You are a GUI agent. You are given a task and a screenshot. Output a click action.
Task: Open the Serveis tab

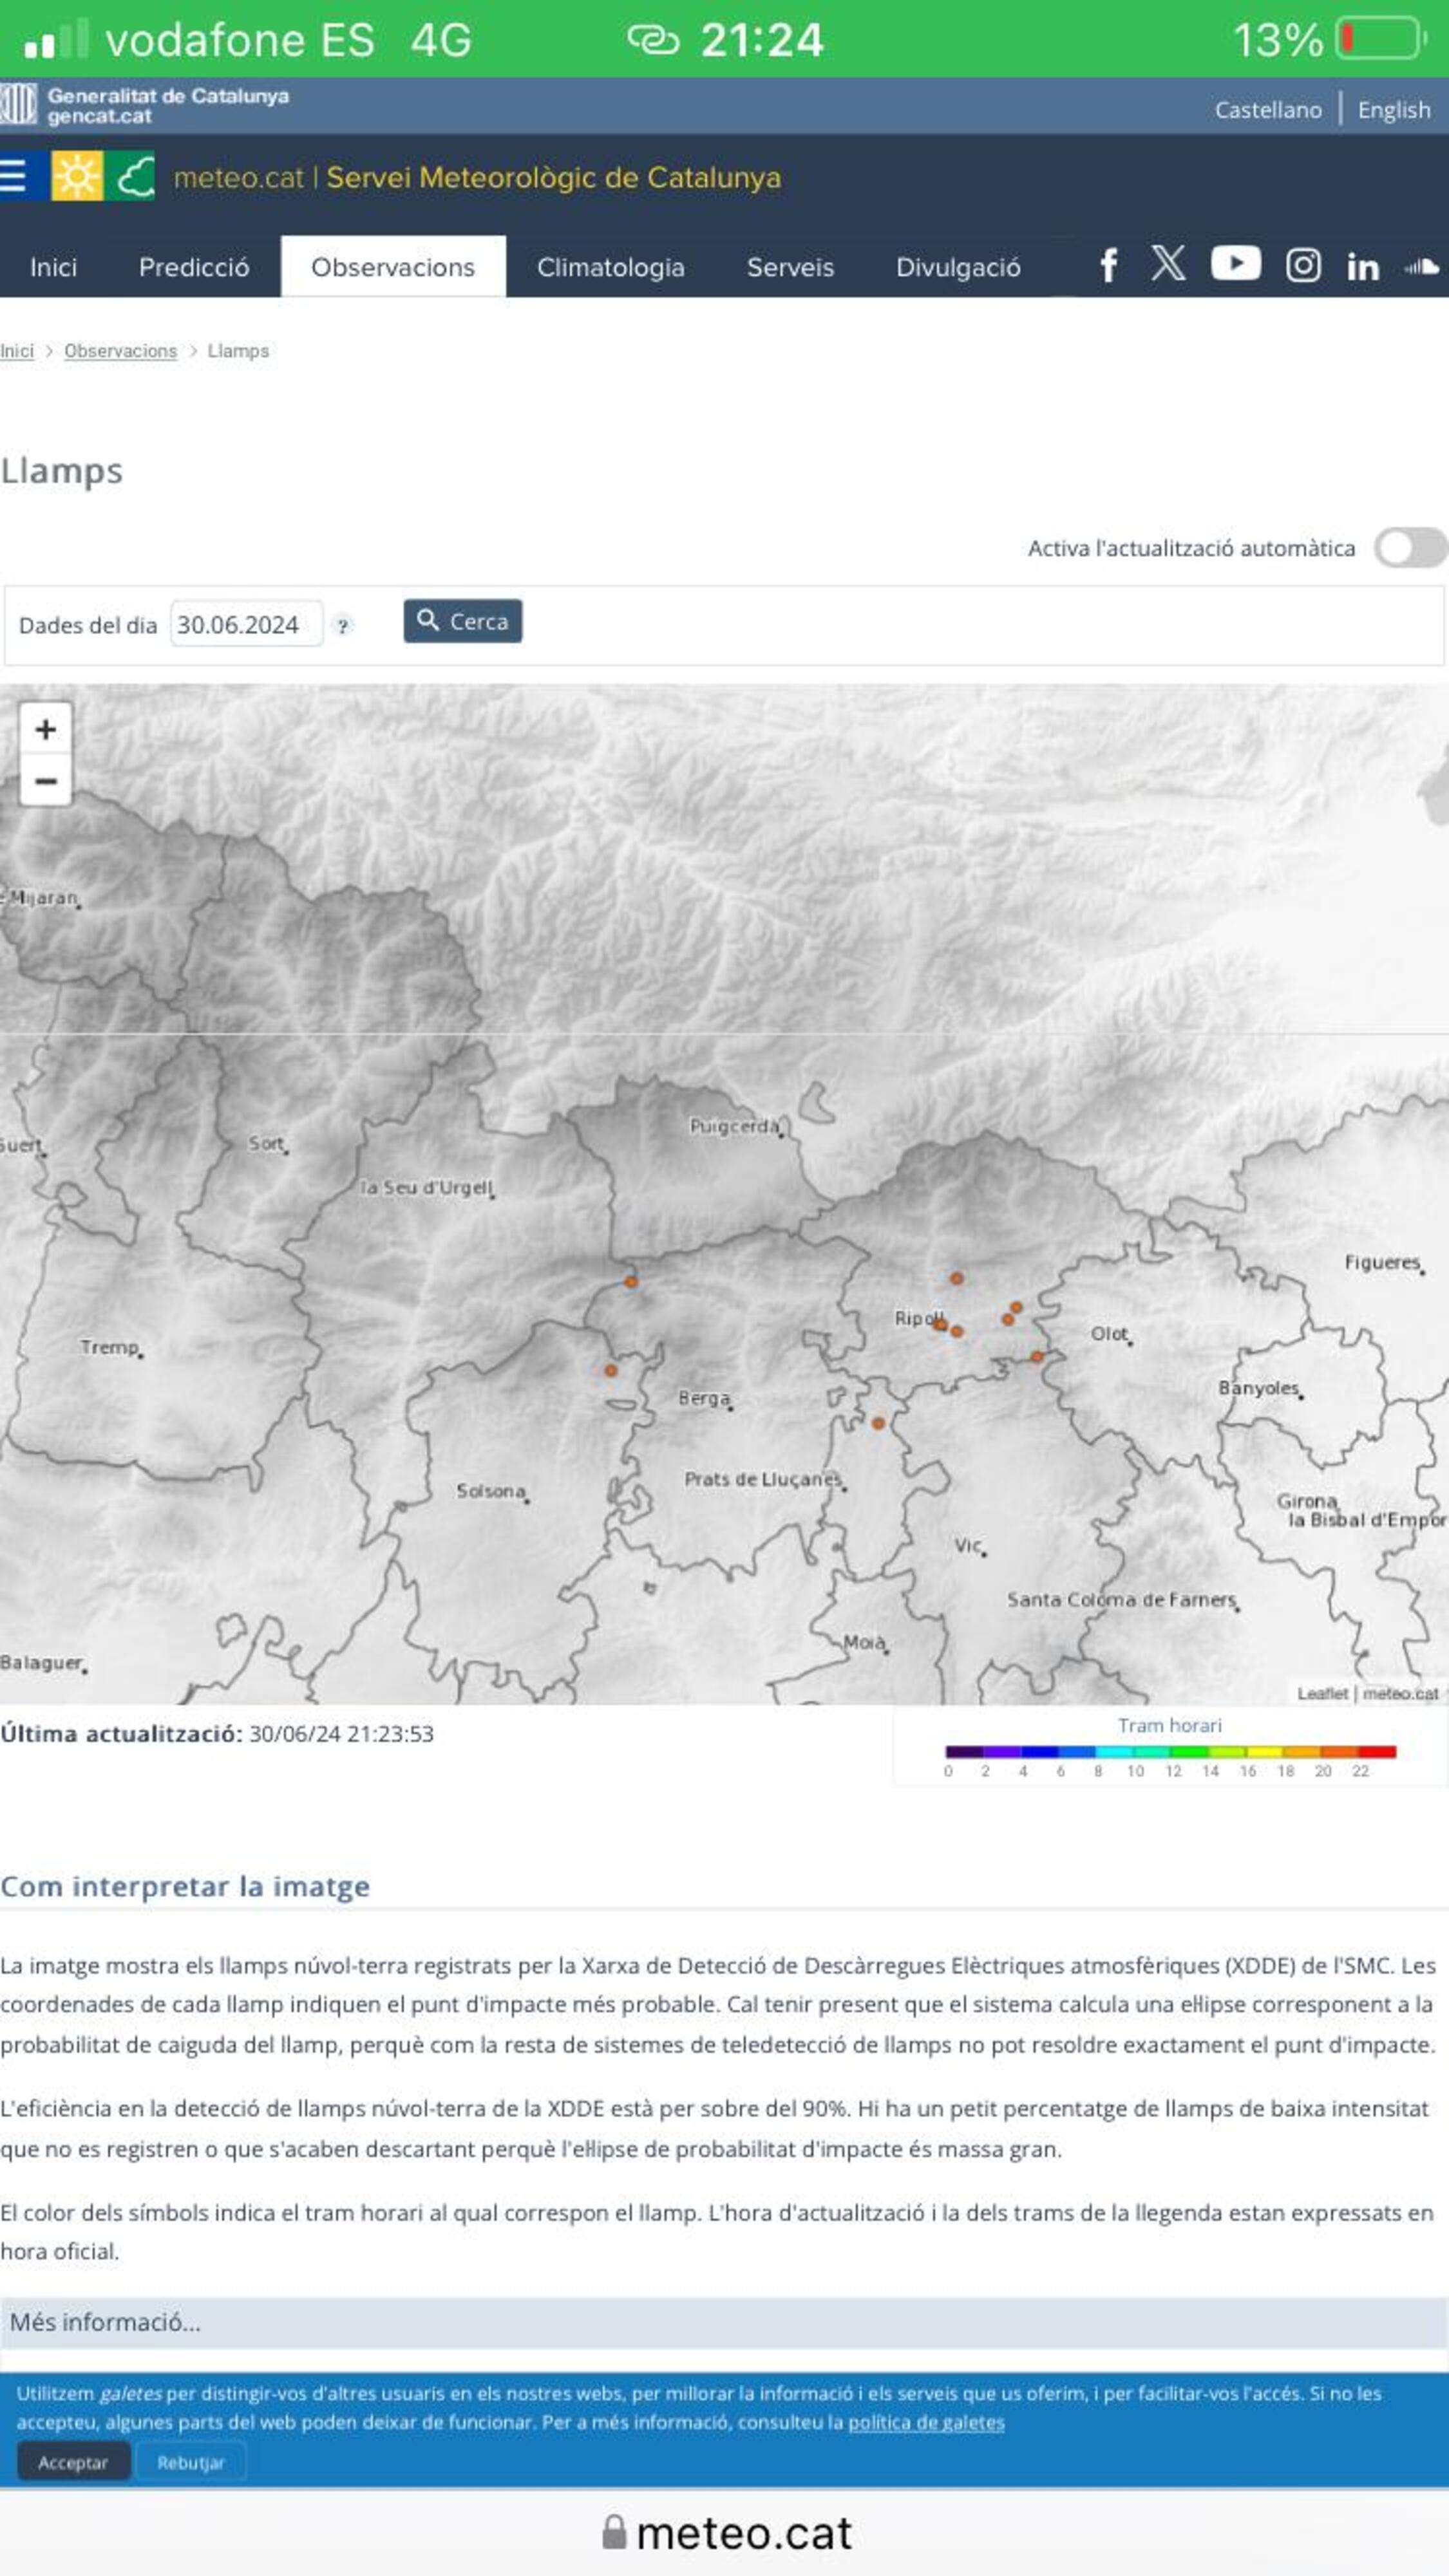click(x=791, y=267)
